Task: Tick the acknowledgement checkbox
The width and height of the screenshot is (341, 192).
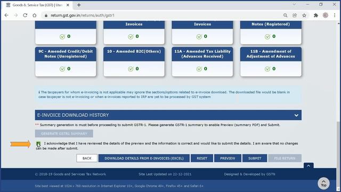Action: pyautogui.click(x=38, y=143)
